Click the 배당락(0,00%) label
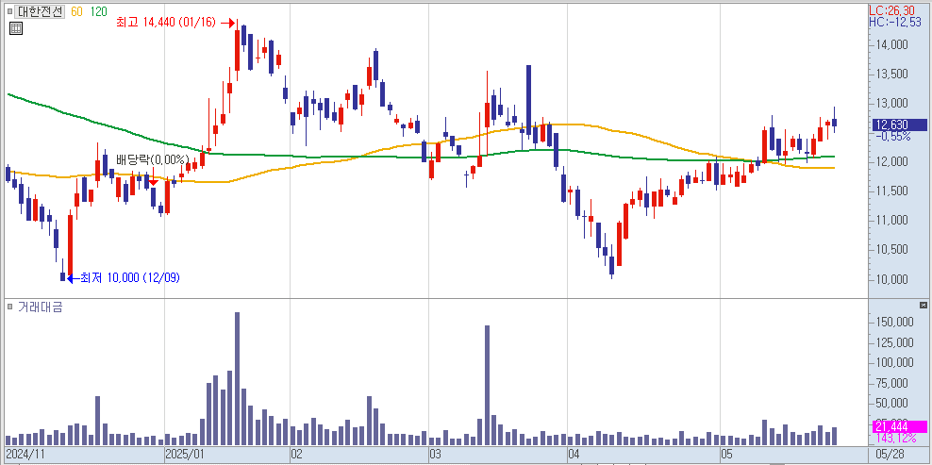 tap(152, 159)
